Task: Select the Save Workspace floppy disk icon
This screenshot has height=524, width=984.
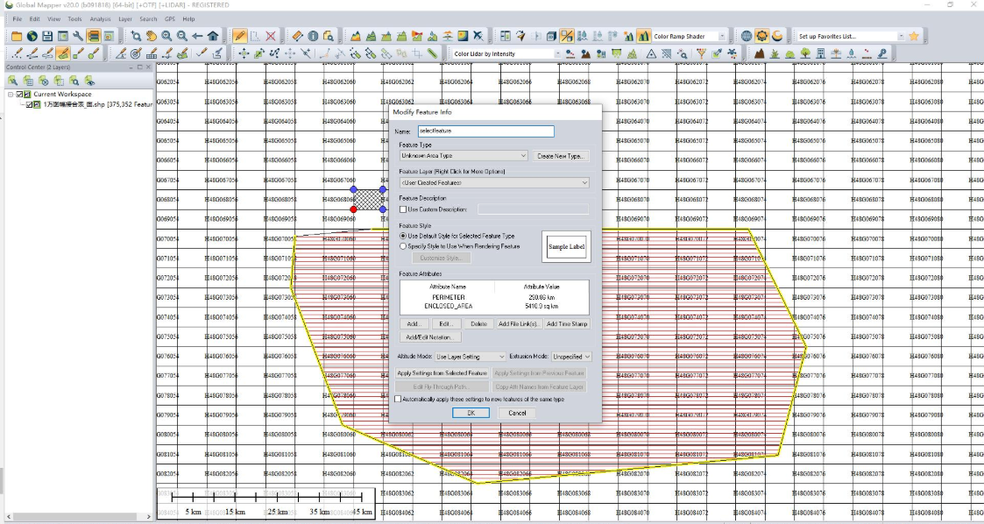Action: pyautogui.click(x=47, y=37)
